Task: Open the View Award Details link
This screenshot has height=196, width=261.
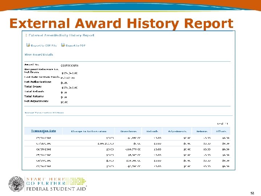Action: pyautogui.click(x=39, y=54)
